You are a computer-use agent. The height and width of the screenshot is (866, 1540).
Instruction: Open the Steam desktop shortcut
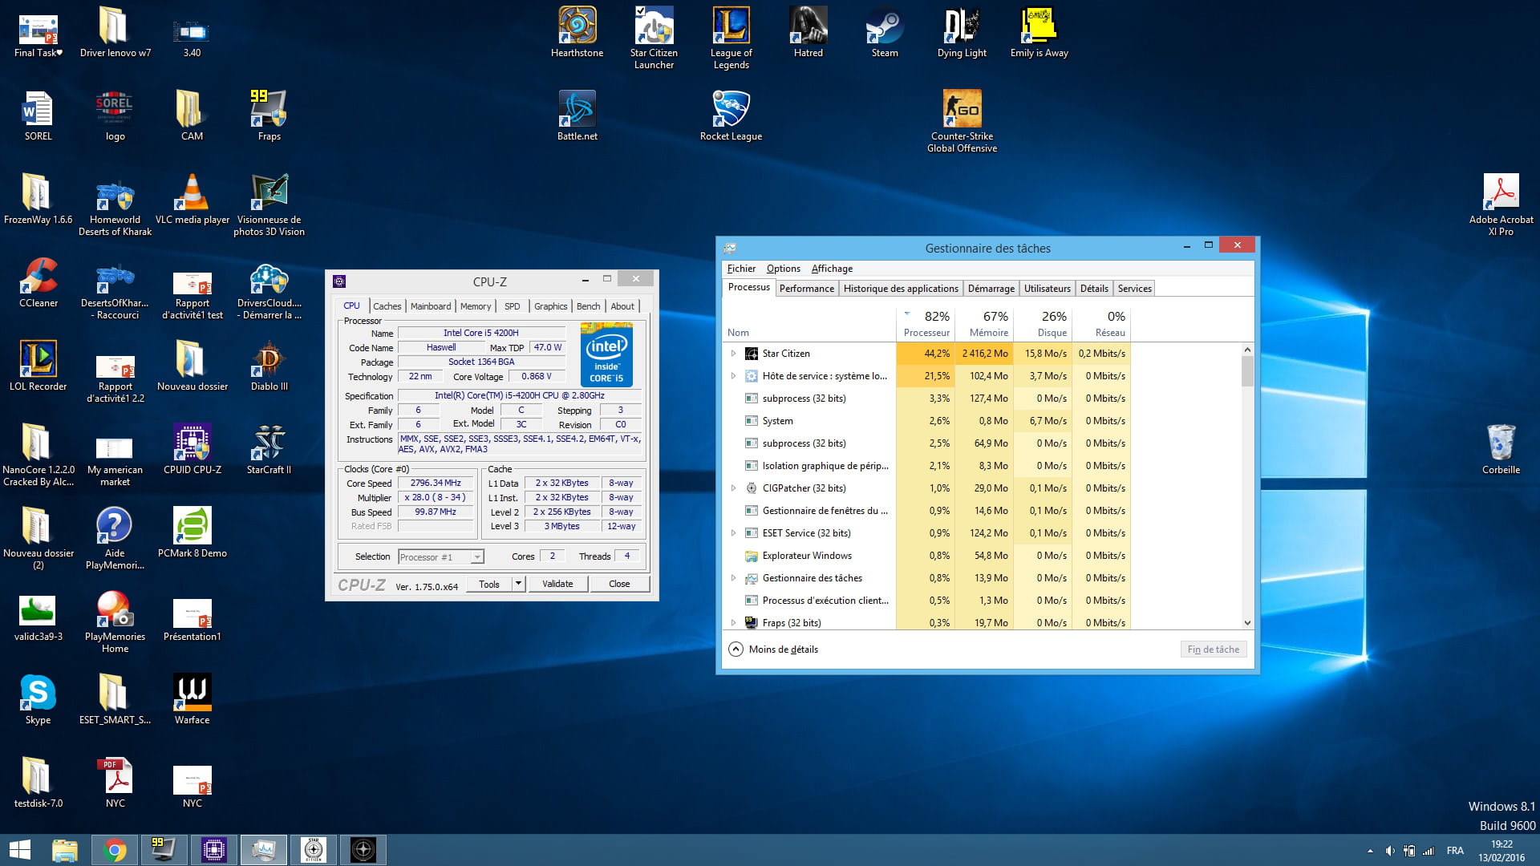tap(885, 27)
